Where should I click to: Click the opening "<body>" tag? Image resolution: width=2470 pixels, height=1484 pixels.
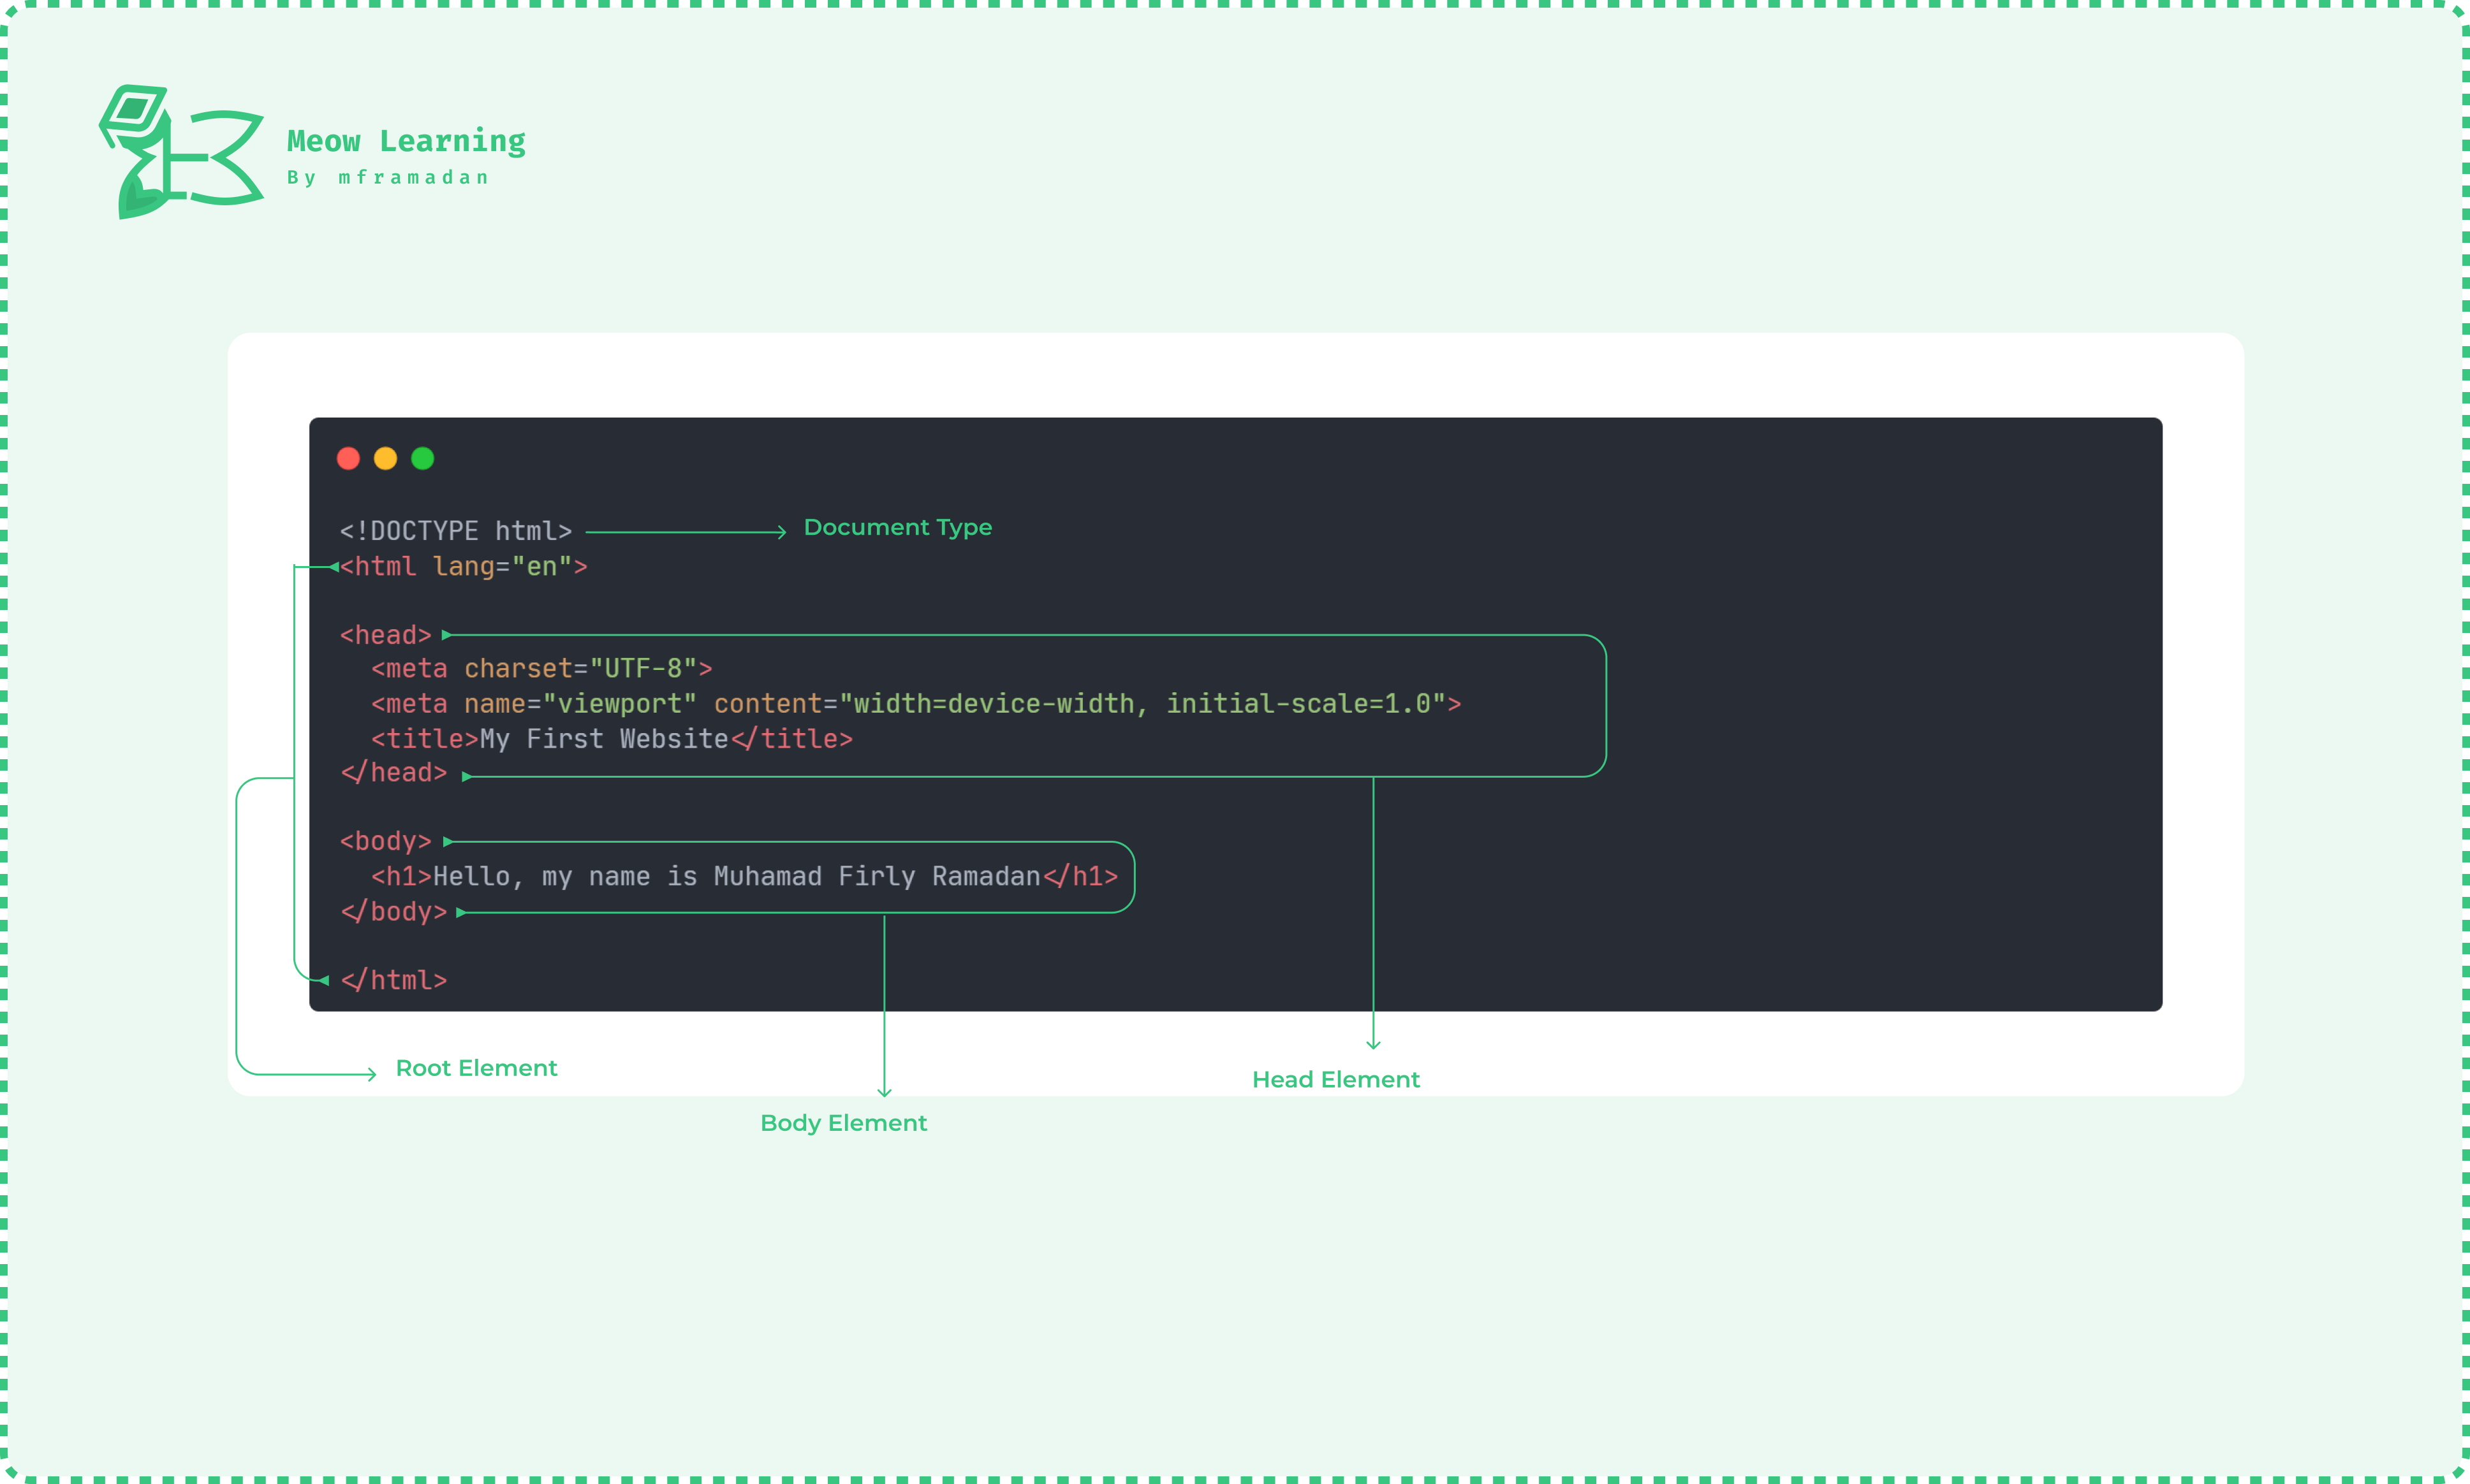[385, 841]
